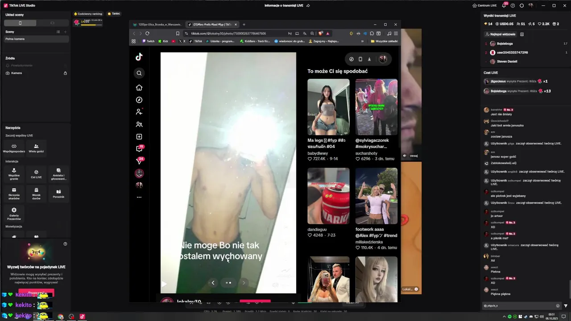Click the chat message input field
Image resolution: width=571 pixels, height=321 pixels.
(x=519, y=306)
